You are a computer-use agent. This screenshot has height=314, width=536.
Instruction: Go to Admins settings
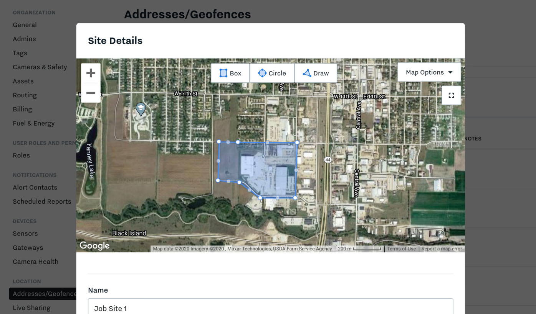24,39
